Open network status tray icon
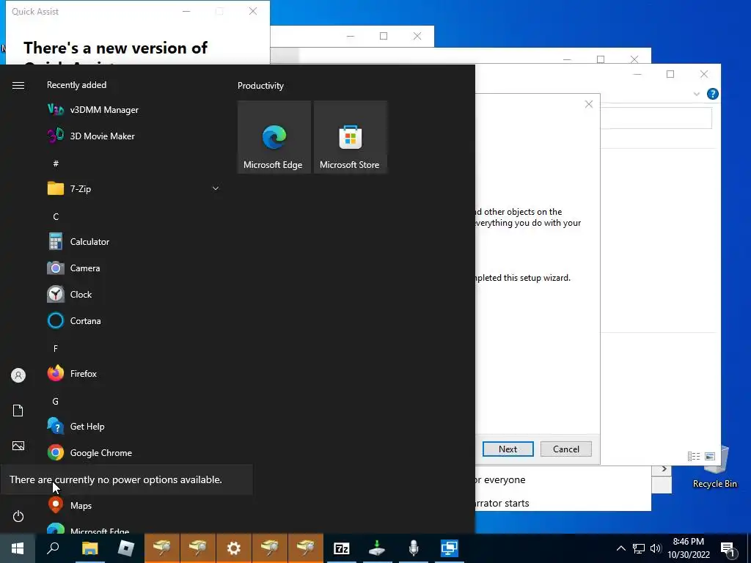The height and width of the screenshot is (563, 751). point(639,548)
